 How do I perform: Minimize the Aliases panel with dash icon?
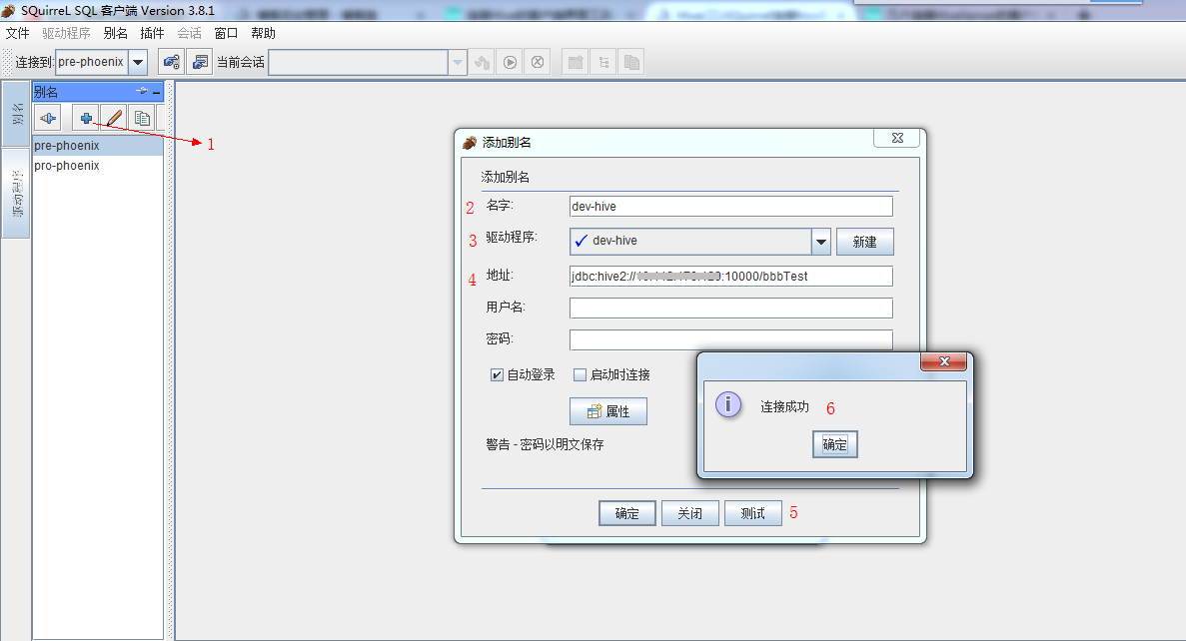157,92
